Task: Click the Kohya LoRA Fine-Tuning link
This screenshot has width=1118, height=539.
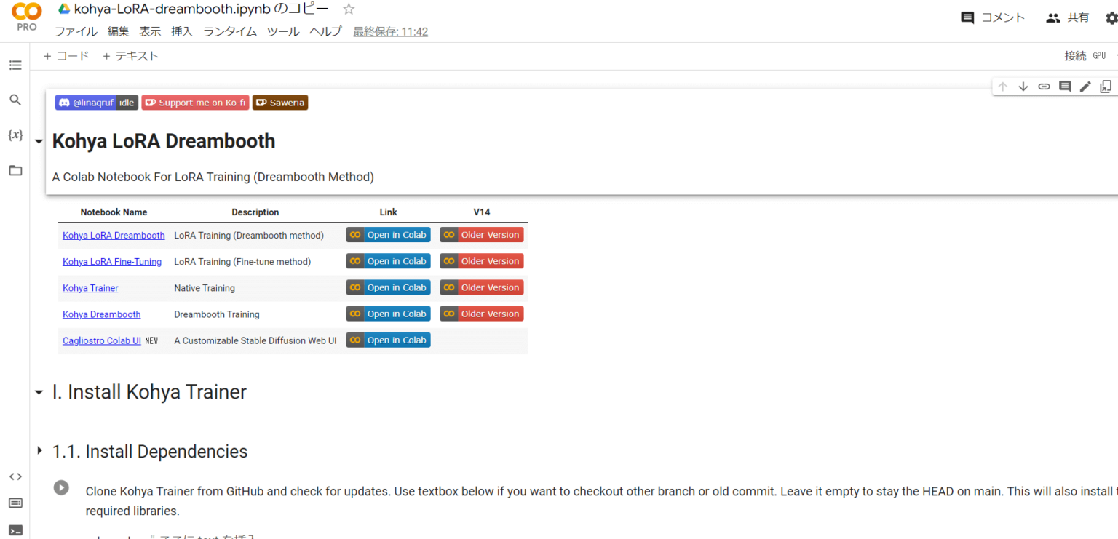Action: pyautogui.click(x=112, y=262)
